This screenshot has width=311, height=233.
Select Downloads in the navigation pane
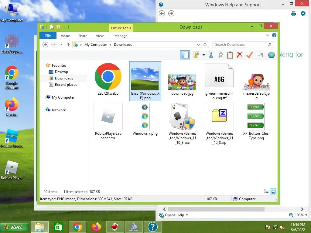tap(64, 78)
